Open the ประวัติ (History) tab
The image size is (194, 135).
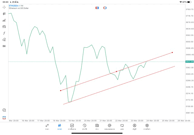[x=85, y=127]
